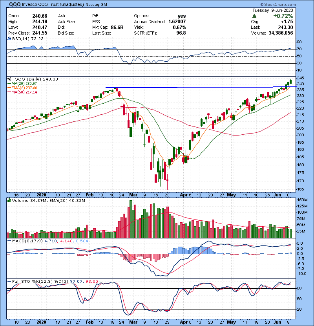
Task: Select the 'Invesco QQQ Trust (unadjusted)' title
Action: [53, 5]
